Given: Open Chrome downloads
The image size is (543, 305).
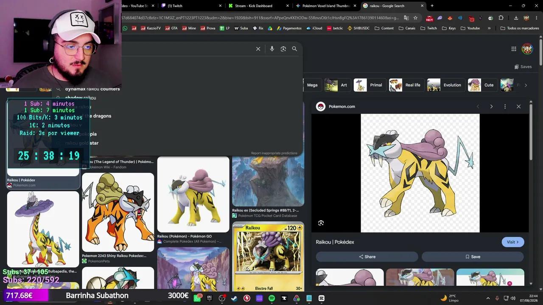Looking at the screenshot, I should pos(516,18).
